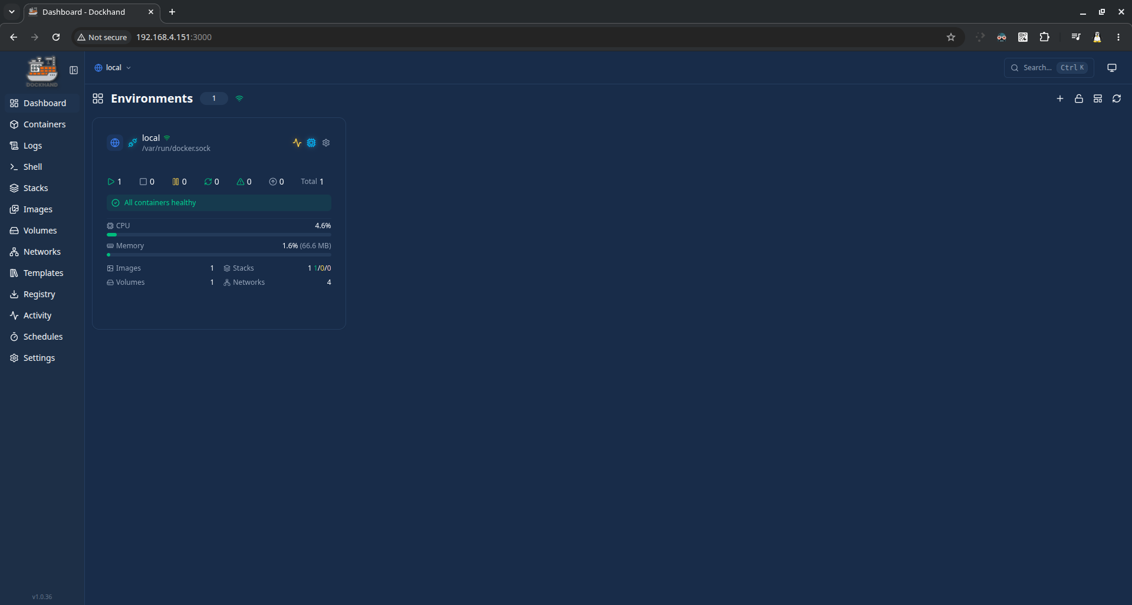Add a new environment with plus icon
The height and width of the screenshot is (605, 1132).
pyautogui.click(x=1060, y=98)
